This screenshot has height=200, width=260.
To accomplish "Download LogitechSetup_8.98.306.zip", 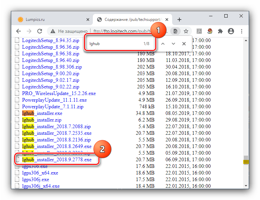I will pos(52,67).
